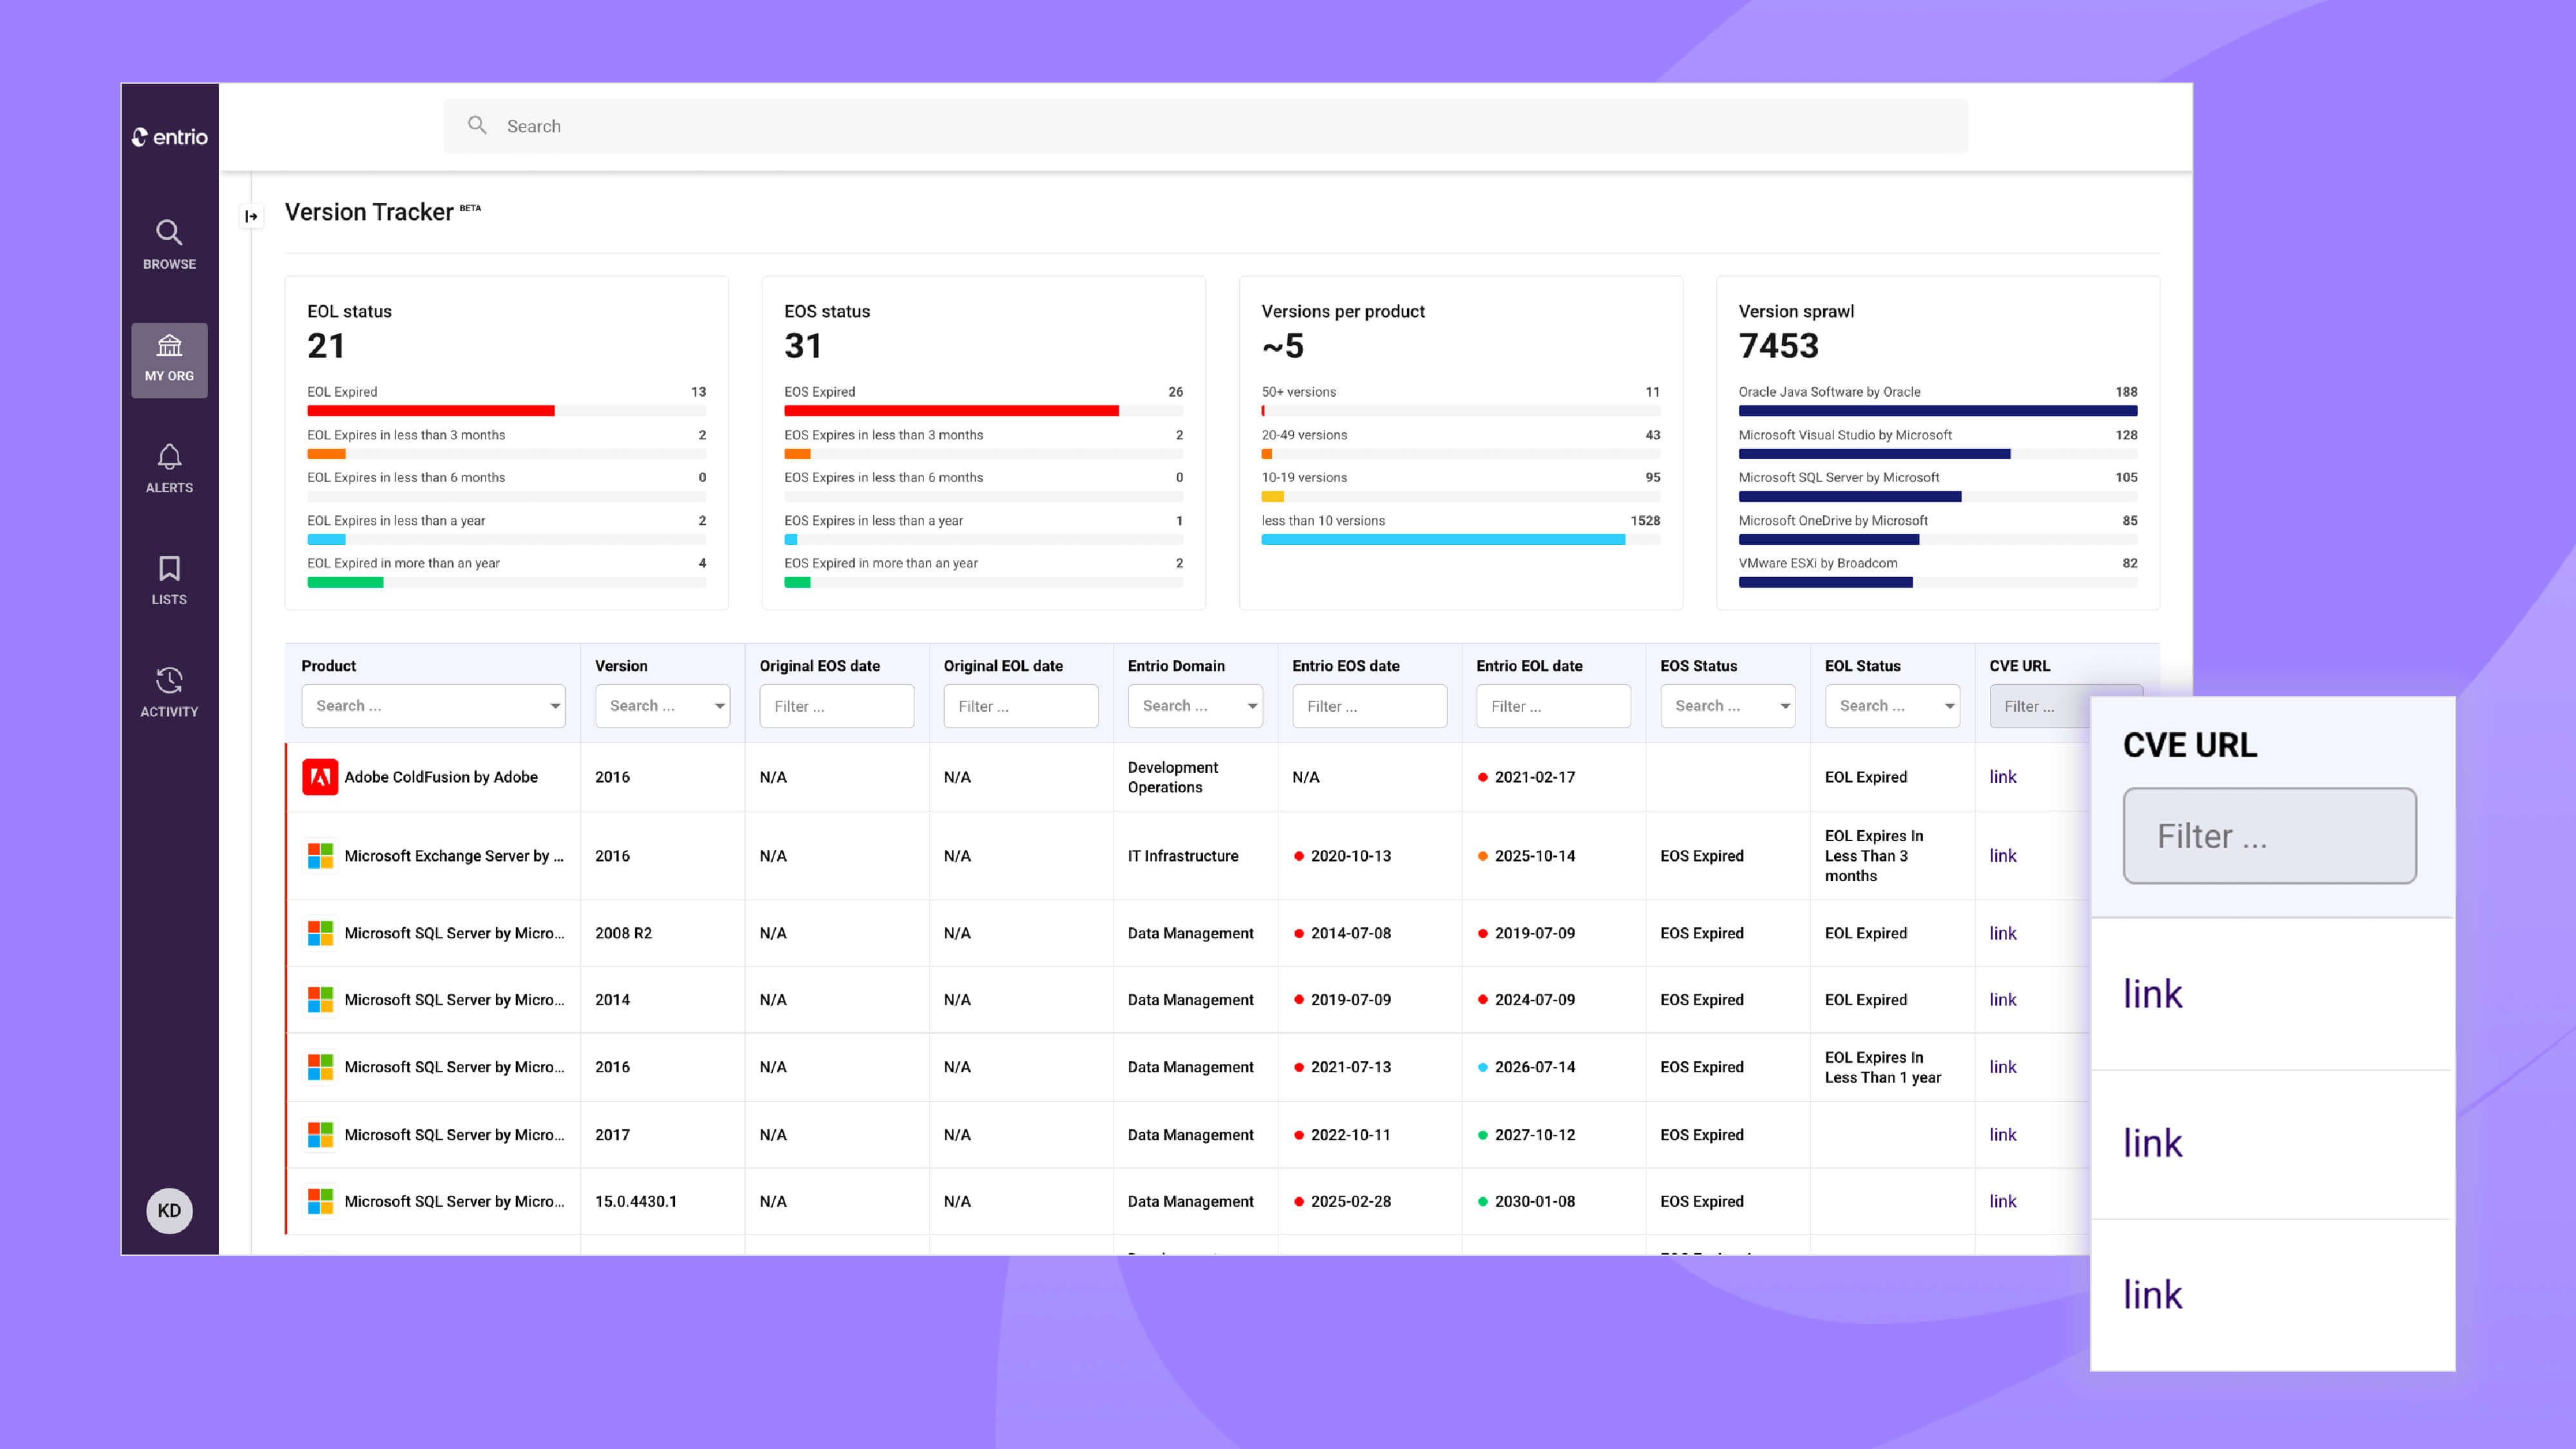
Task: Click the 15.0.4430.1 version cell
Action: coord(636,1201)
